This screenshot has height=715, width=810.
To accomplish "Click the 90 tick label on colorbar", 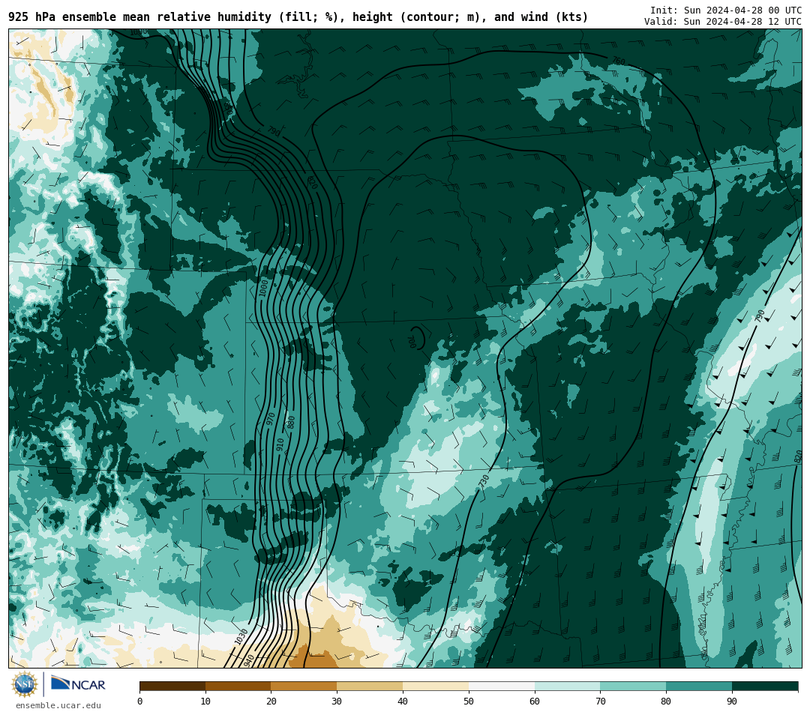I will (x=732, y=701).
